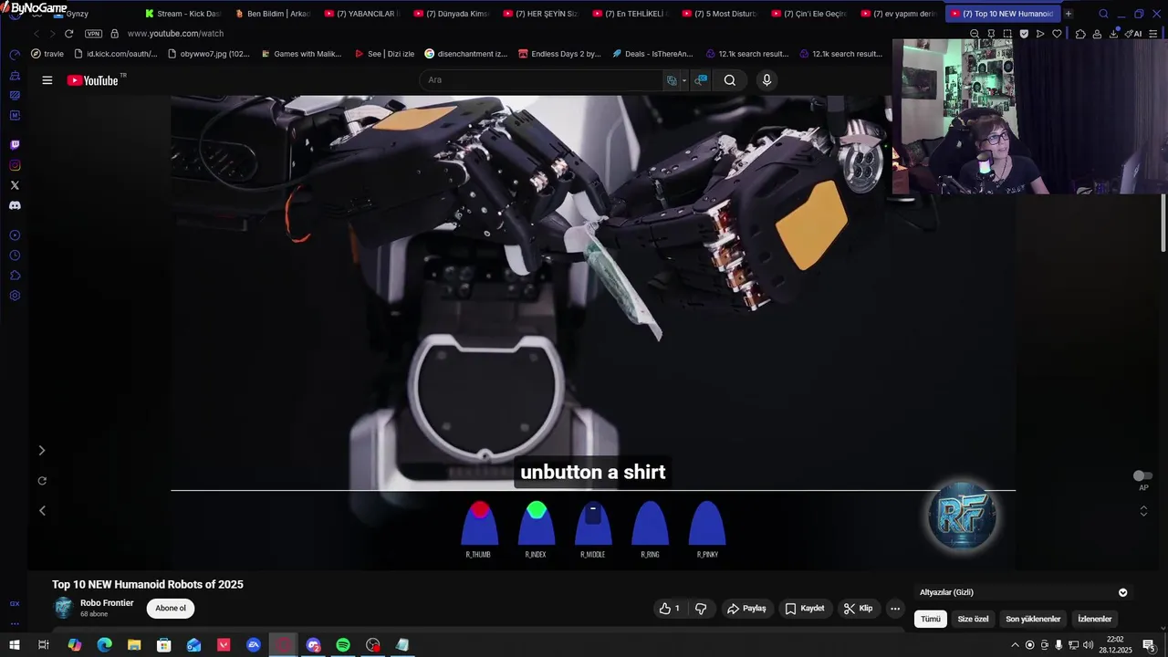Open File Explorer from the taskbar
The width and height of the screenshot is (1168, 657).
click(x=134, y=645)
